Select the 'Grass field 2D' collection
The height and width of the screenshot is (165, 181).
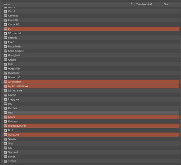point(91,51)
